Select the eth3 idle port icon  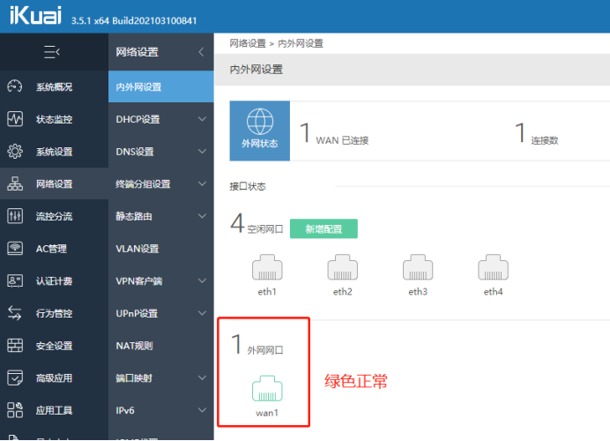point(418,268)
